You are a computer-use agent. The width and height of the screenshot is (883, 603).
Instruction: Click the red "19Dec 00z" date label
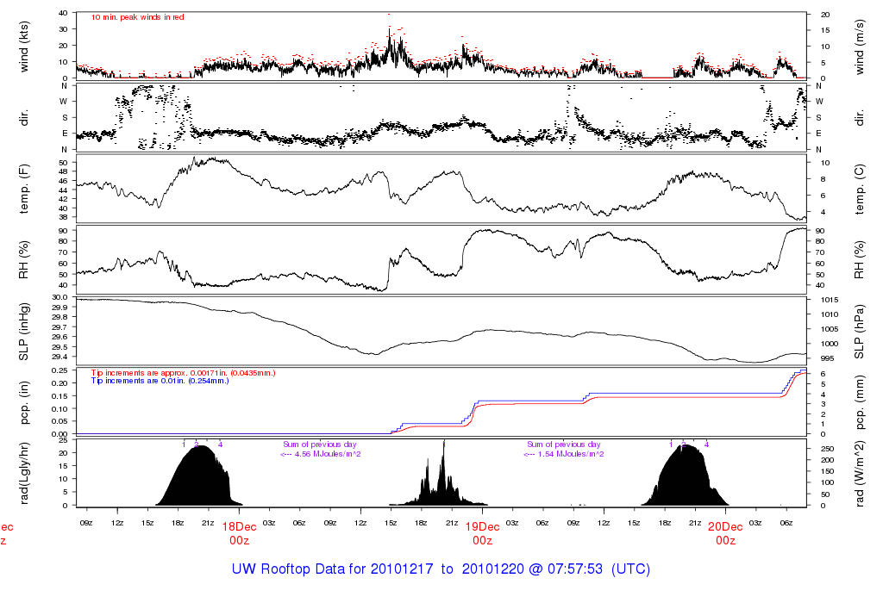click(x=483, y=533)
